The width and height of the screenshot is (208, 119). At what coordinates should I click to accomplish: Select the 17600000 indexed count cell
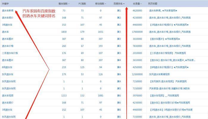137,32
